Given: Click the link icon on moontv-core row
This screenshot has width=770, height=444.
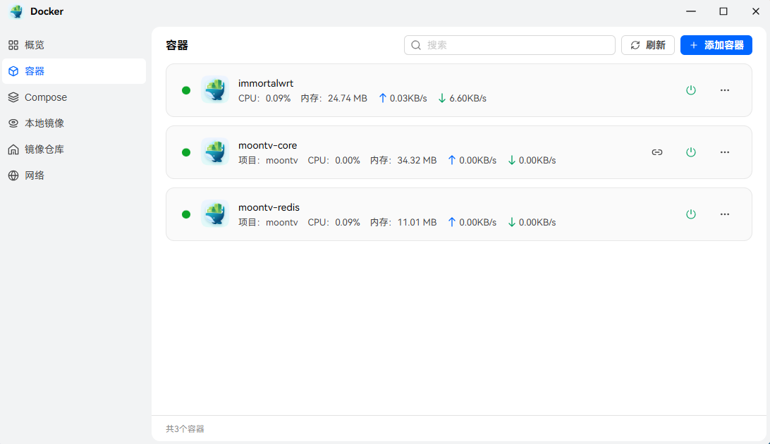Looking at the screenshot, I should point(657,152).
